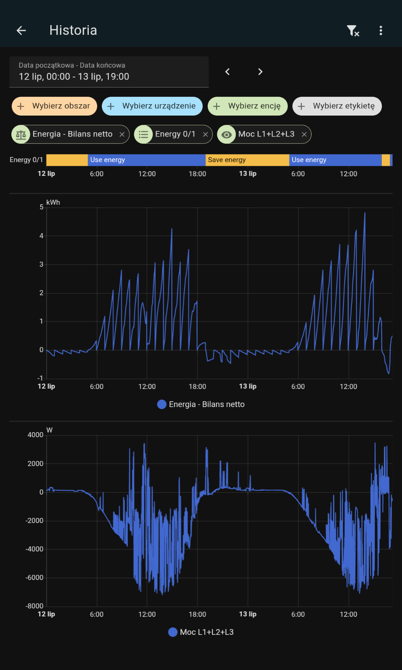Click the Save energy timeline segment
The width and height of the screenshot is (402, 670).
(x=247, y=160)
